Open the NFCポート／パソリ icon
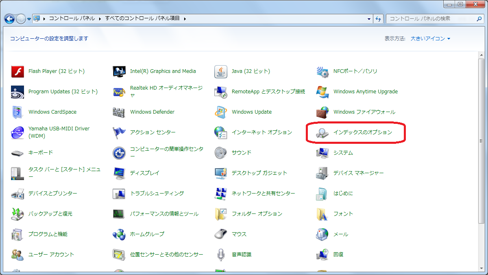Image resolution: width=488 pixels, height=275 pixels. [x=322, y=71]
